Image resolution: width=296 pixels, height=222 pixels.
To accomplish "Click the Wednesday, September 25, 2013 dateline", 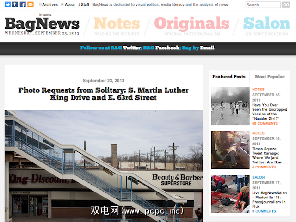I will click(42, 33).
